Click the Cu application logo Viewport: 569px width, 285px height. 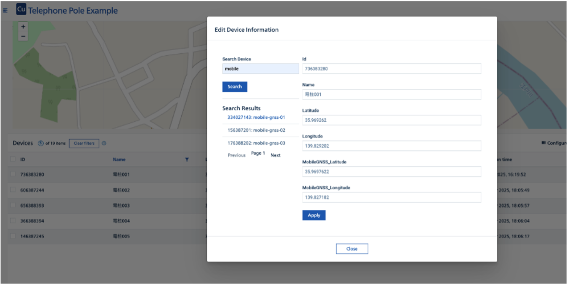[x=21, y=10]
